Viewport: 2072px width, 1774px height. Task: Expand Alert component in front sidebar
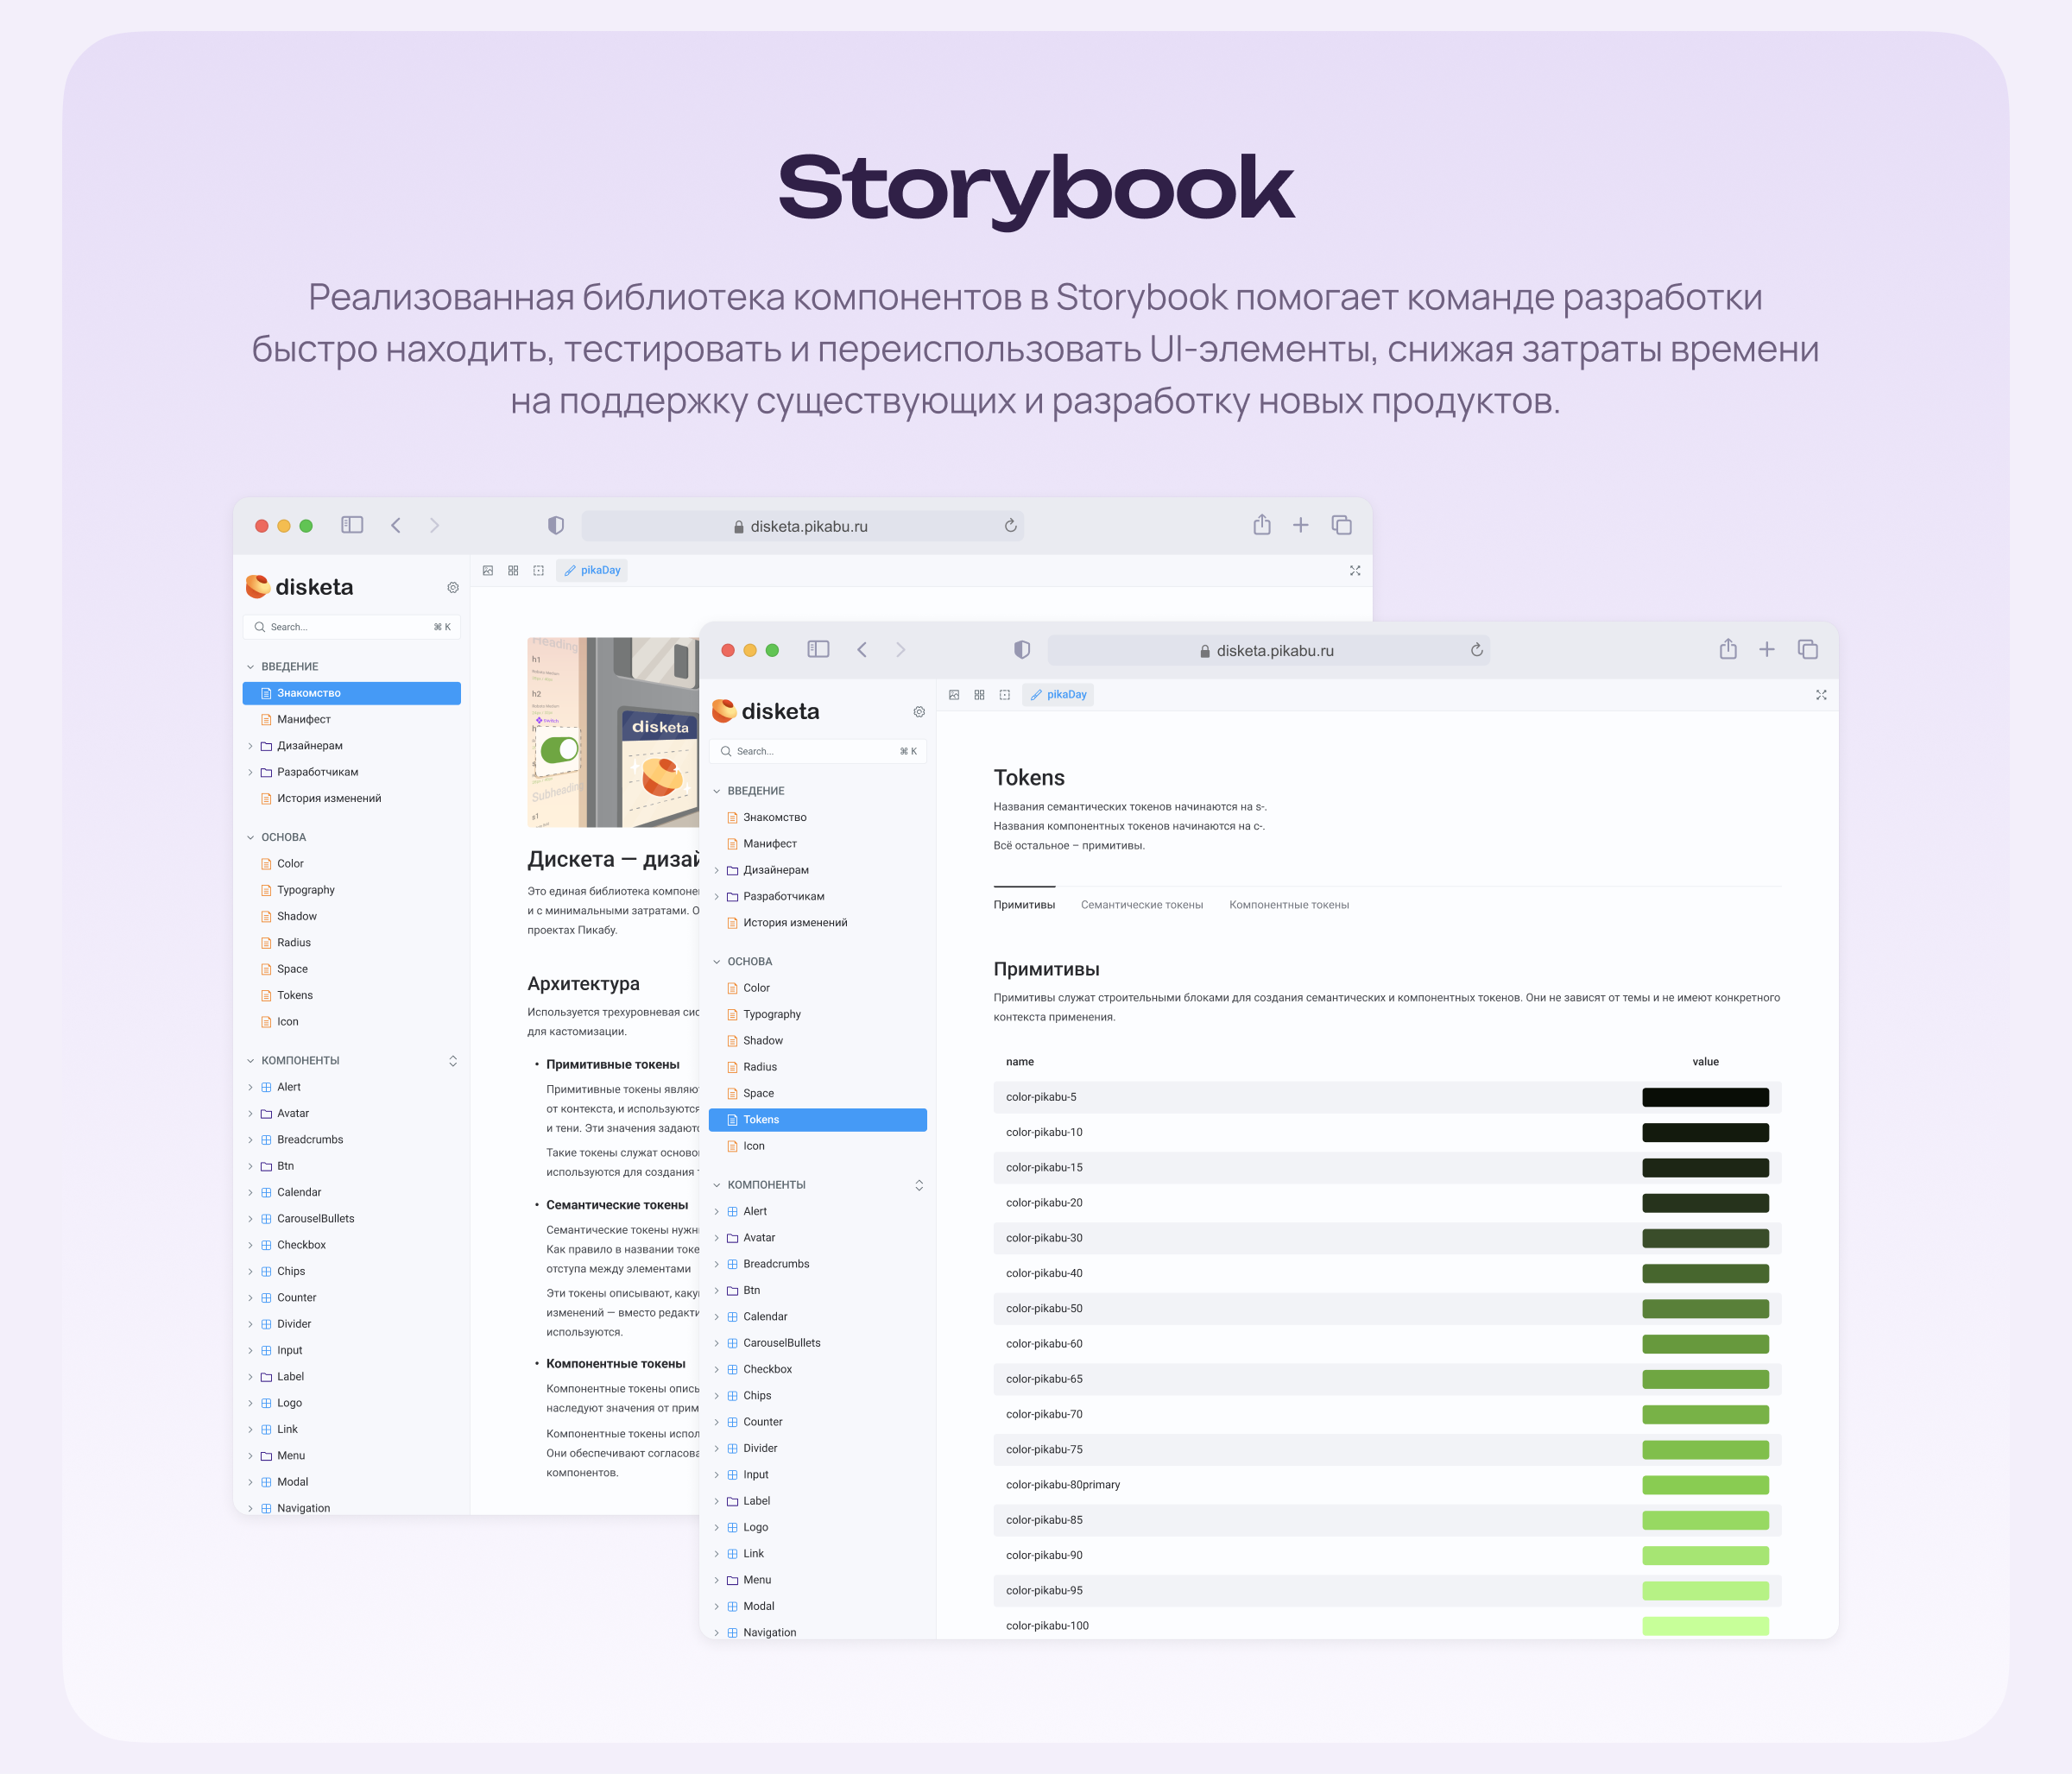click(716, 1212)
